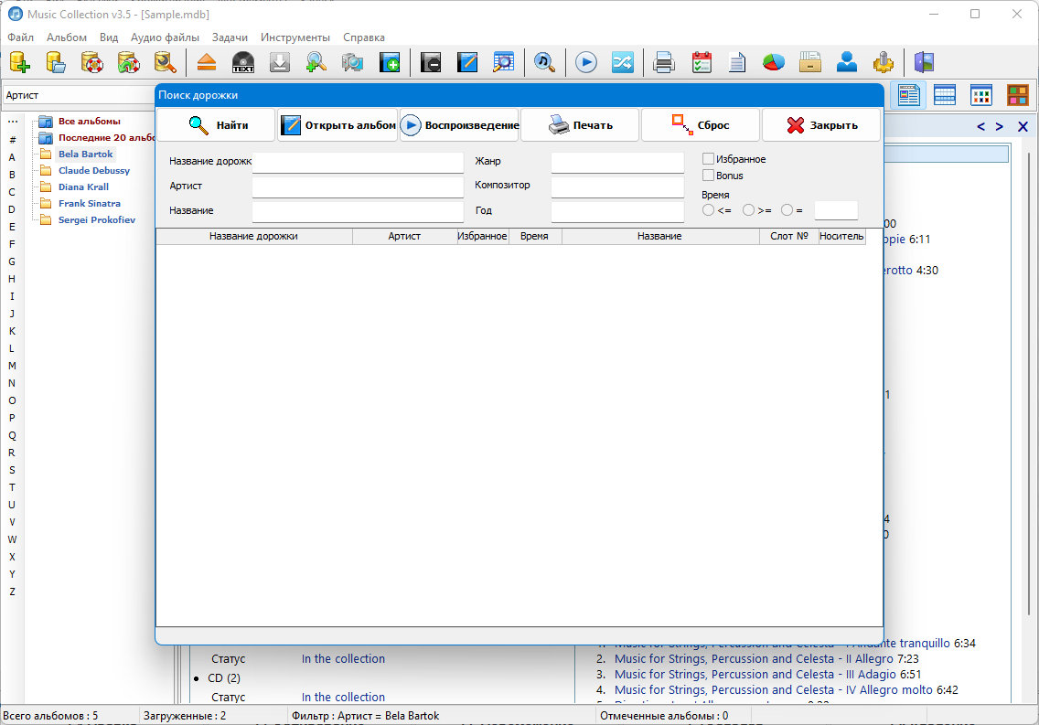Click the file cabinet drawer icon
The image size is (1039, 725).
(x=809, y=62)
